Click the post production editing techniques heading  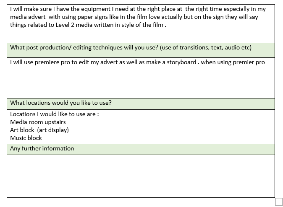pos(131,48)
